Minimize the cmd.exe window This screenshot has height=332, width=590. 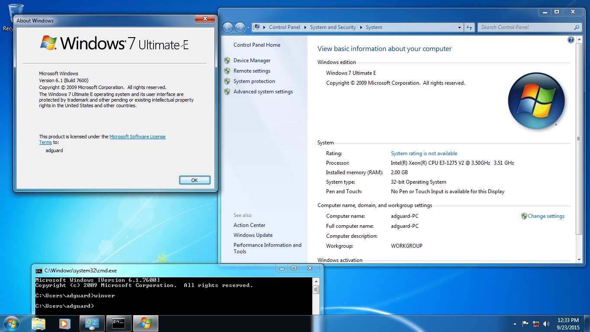(x=282, y=268)
